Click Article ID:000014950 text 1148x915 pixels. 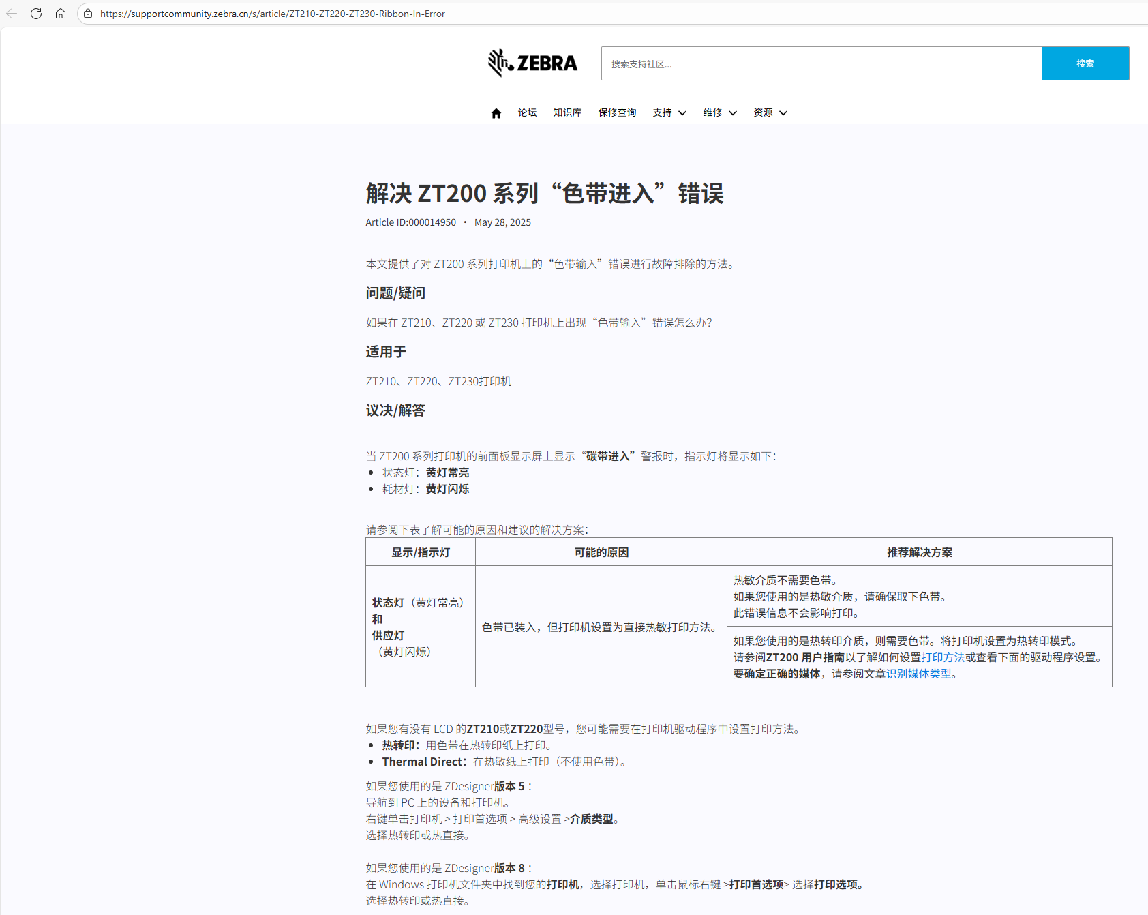pyautogui.click(x=411, y=222)
